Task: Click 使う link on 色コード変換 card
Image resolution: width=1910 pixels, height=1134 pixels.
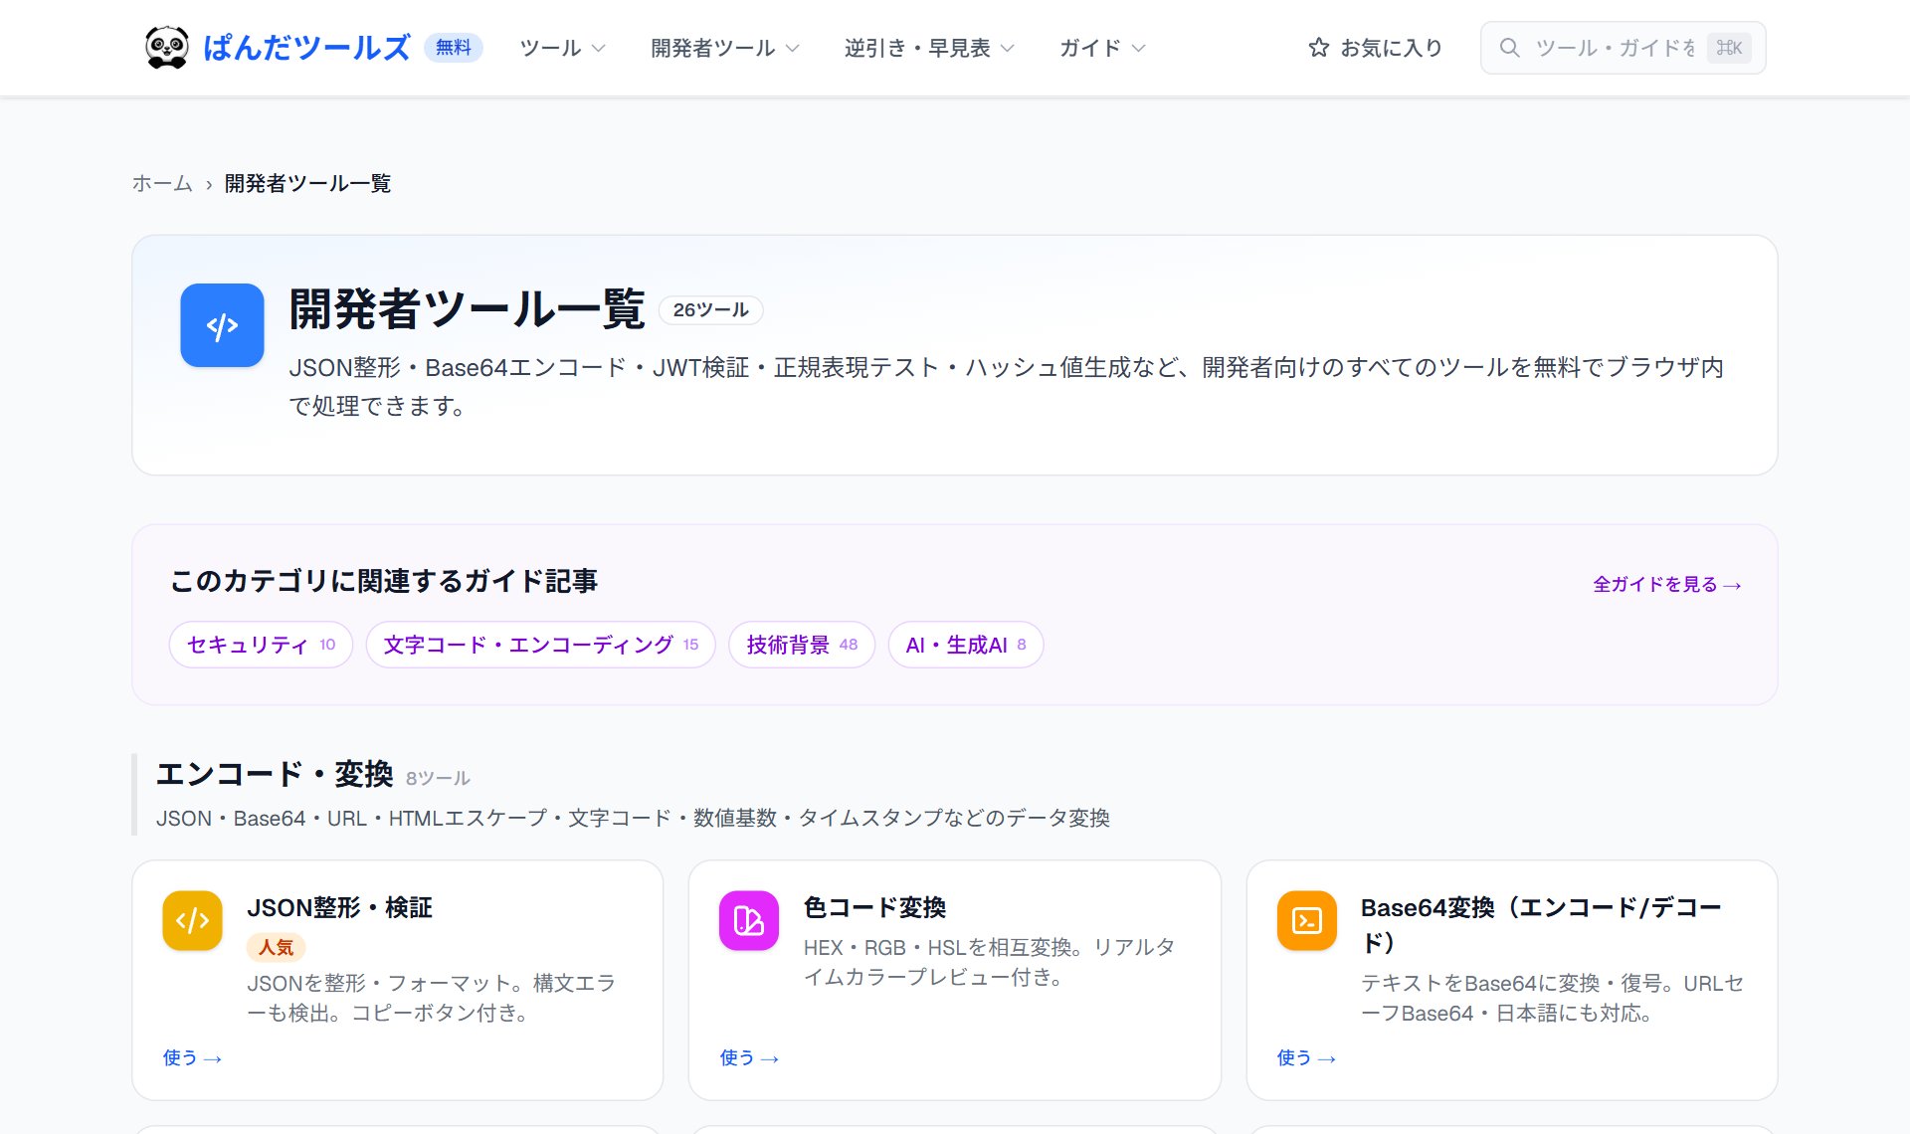Action: click(x=749, y=1057)
